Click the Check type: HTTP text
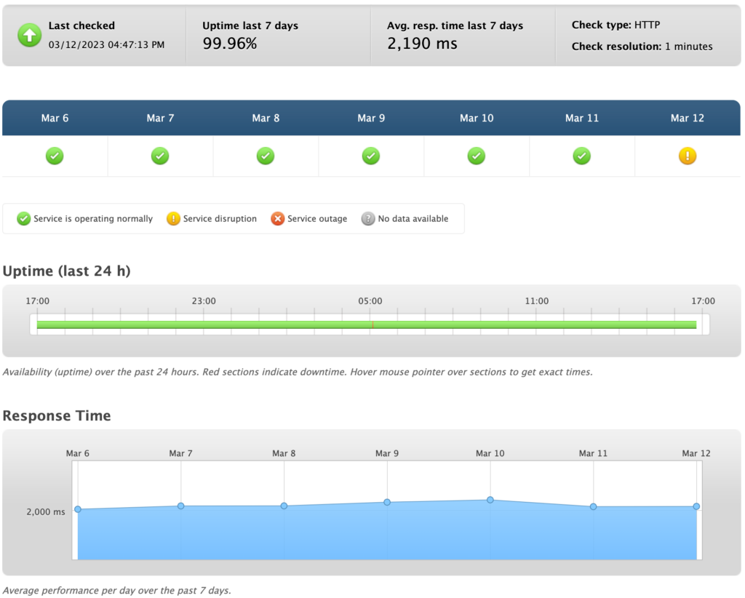Image resolution: width=745 pixels, height=598 pixels. (x=615, y=25)
